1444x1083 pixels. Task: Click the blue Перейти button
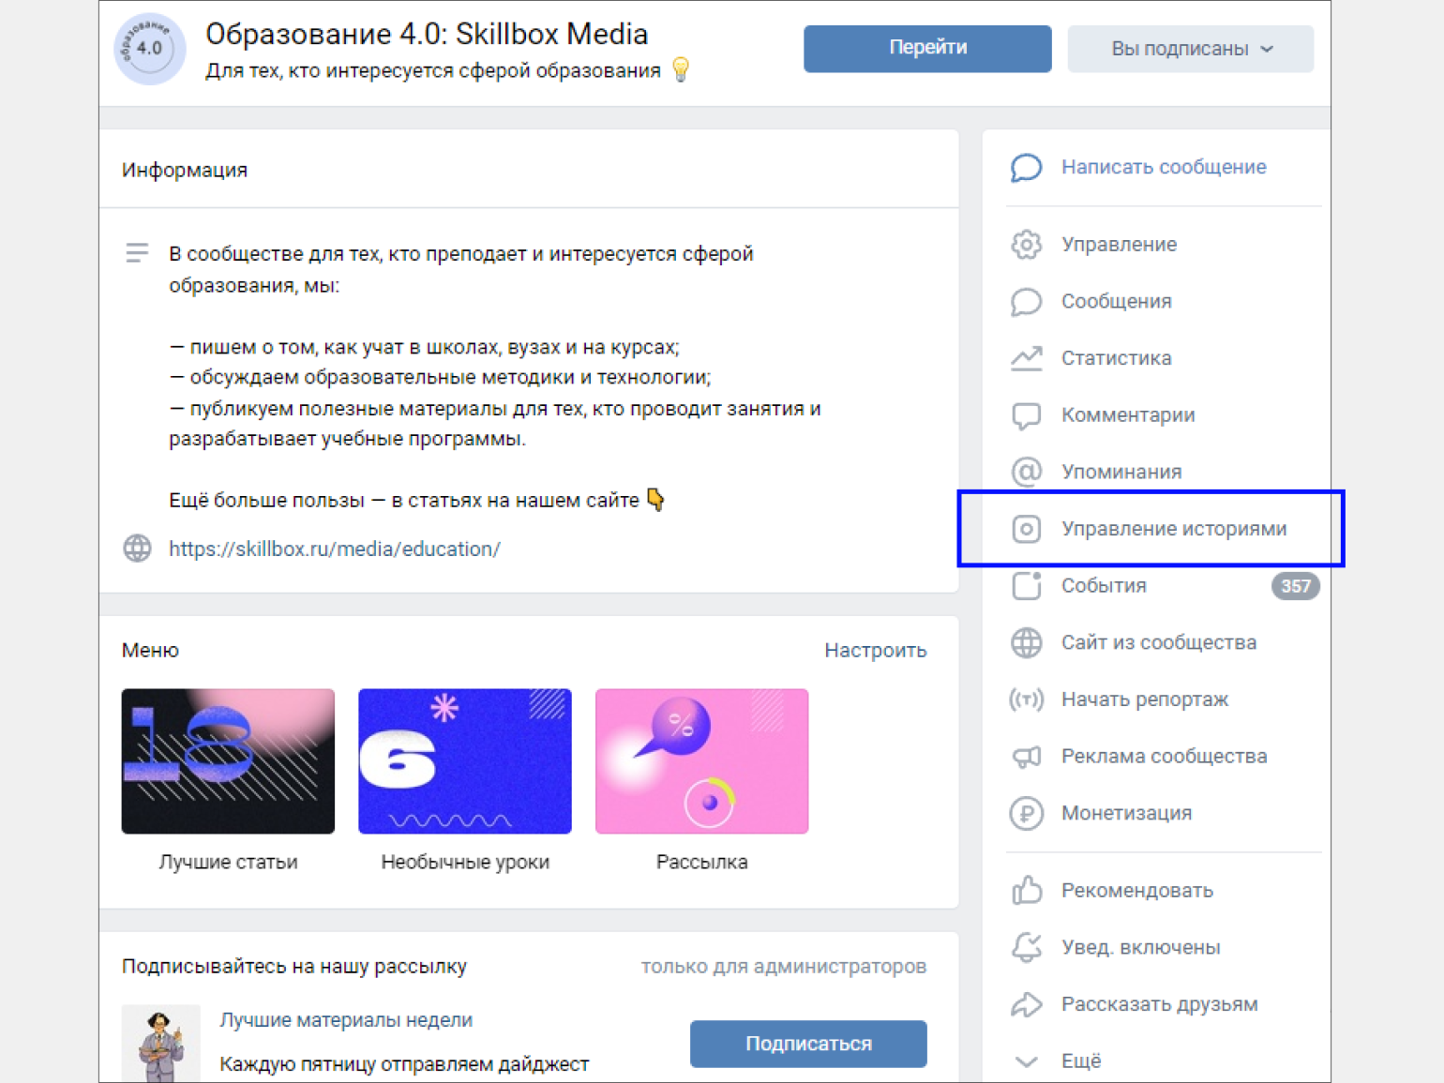point(927,49)
